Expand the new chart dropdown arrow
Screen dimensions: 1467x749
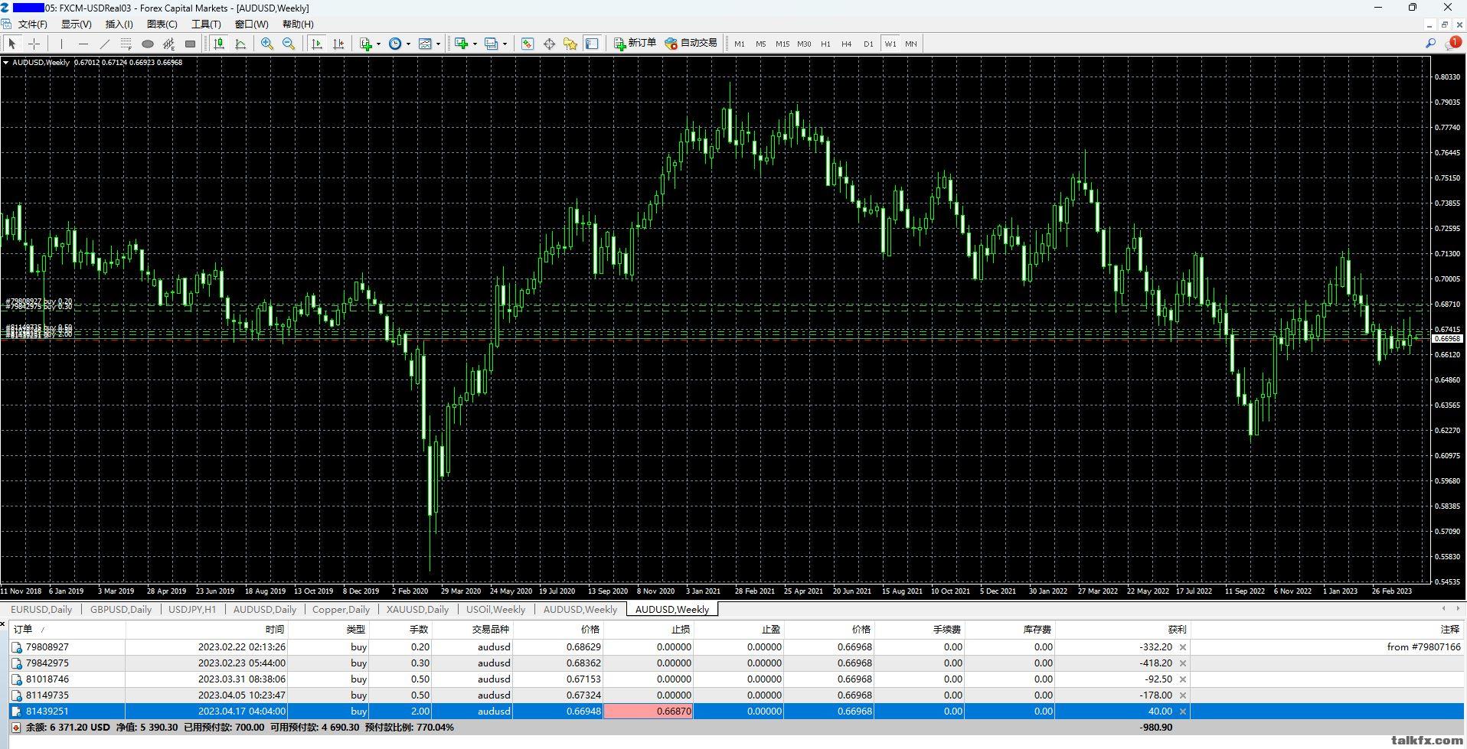click(x=475, y=44)
